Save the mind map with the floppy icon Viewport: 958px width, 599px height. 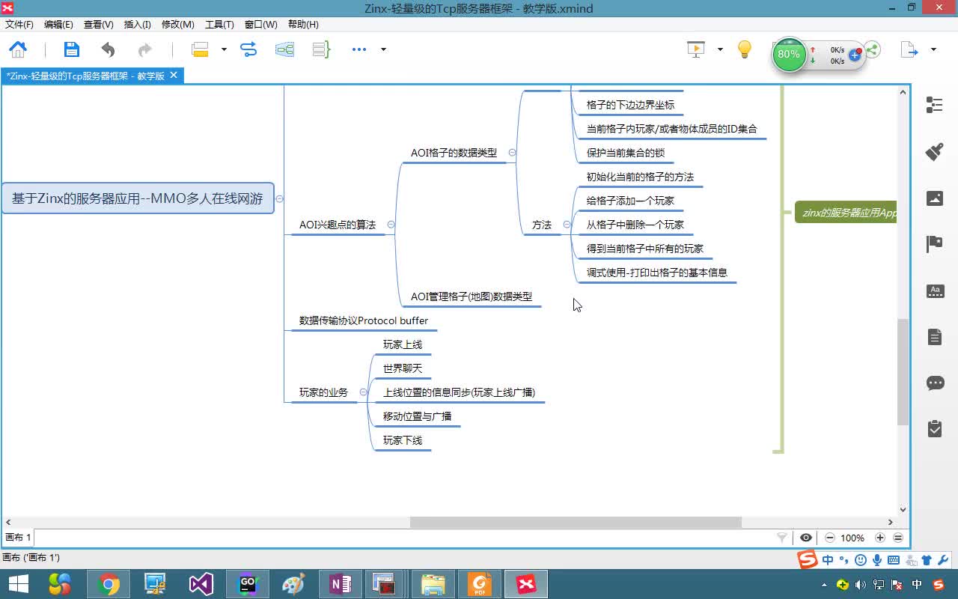tap(71, 49)
